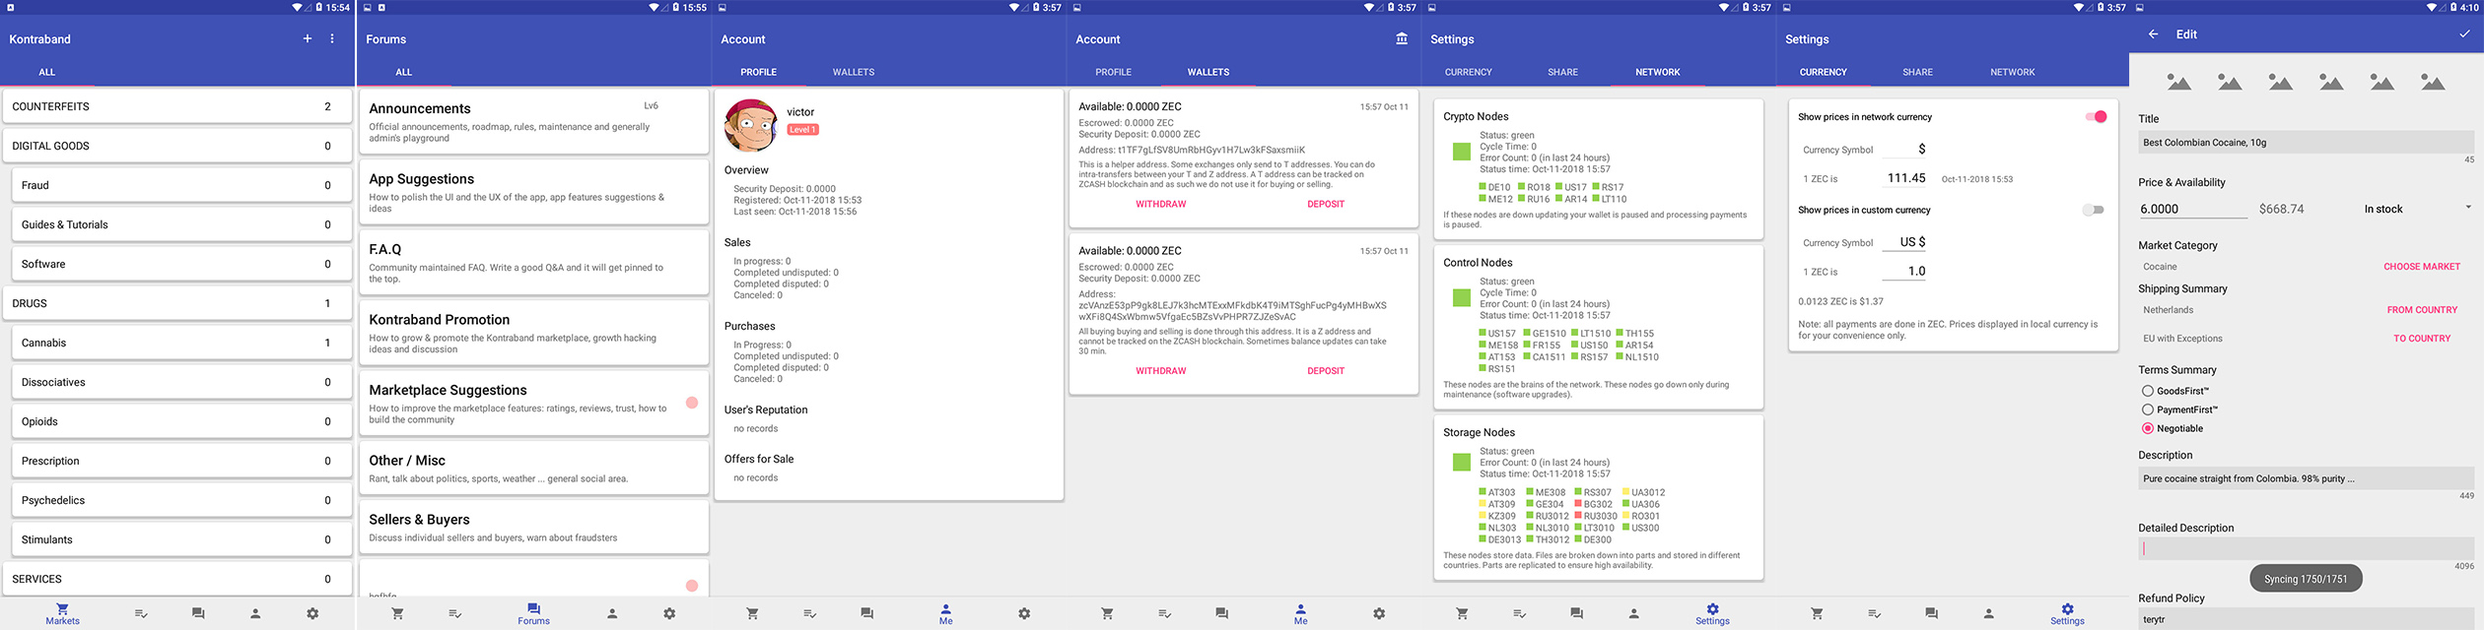
Task: Toggle Show prices in network currency
Action: (2096, 116)
